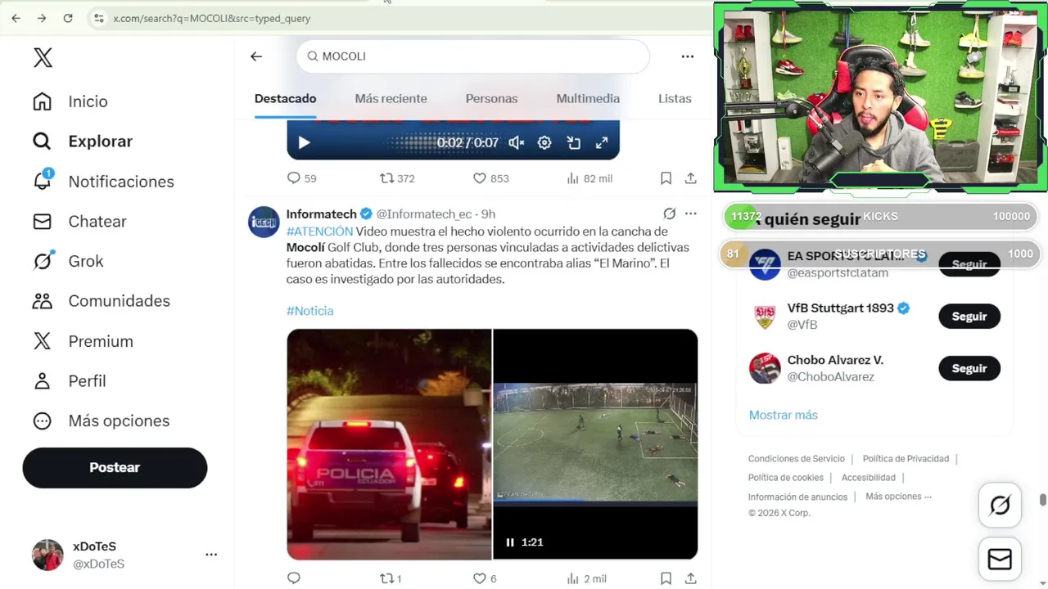Switch to Más reciente tab
Screen dimensions: 1048x589
(391, 98)
